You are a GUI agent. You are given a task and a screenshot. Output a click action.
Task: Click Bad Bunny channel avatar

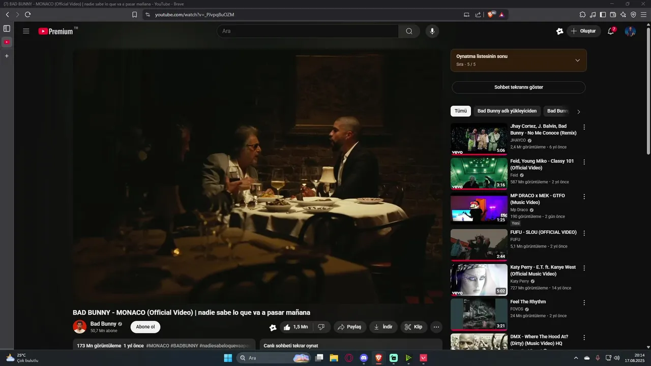80,327
